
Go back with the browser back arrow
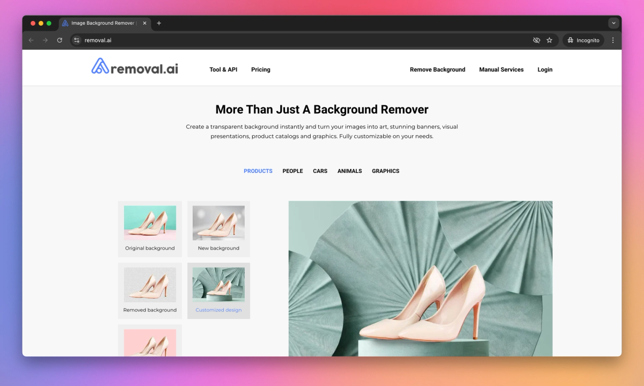pos(31,40)
